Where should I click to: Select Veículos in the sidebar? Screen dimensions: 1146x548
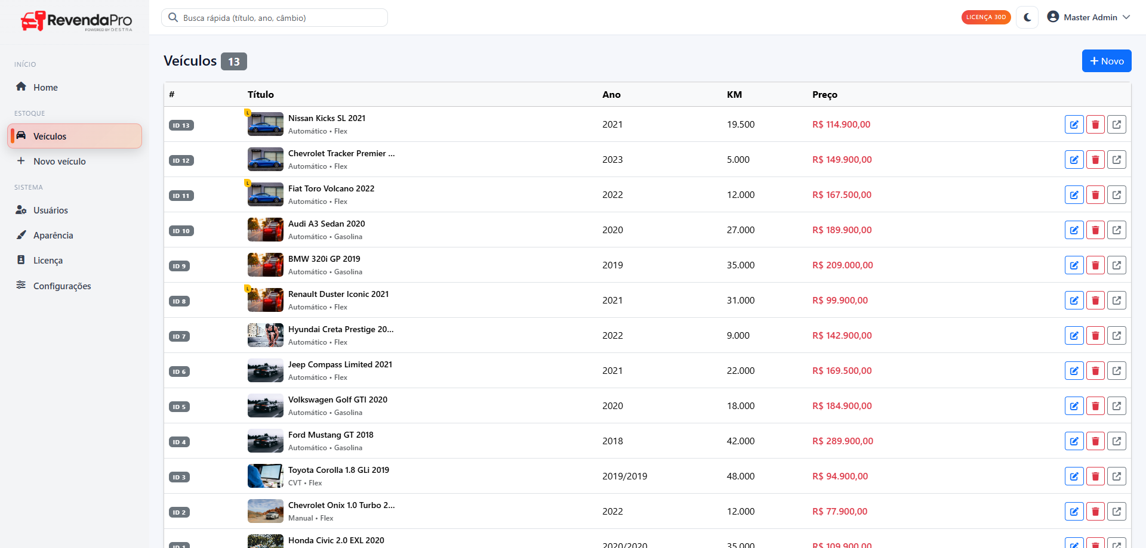click(x=50, y=136)
